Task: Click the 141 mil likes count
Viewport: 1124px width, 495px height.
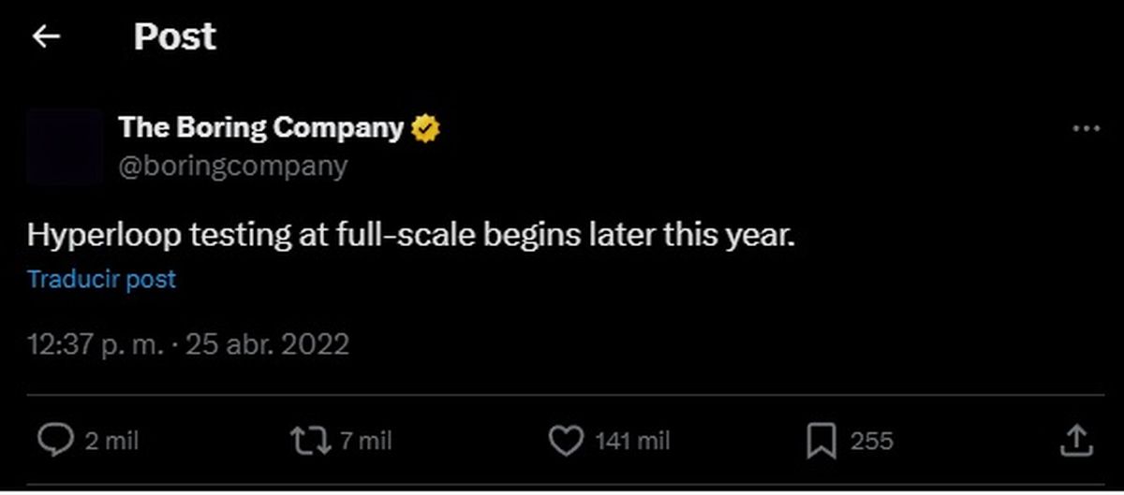Action: [x=632, y=441]
